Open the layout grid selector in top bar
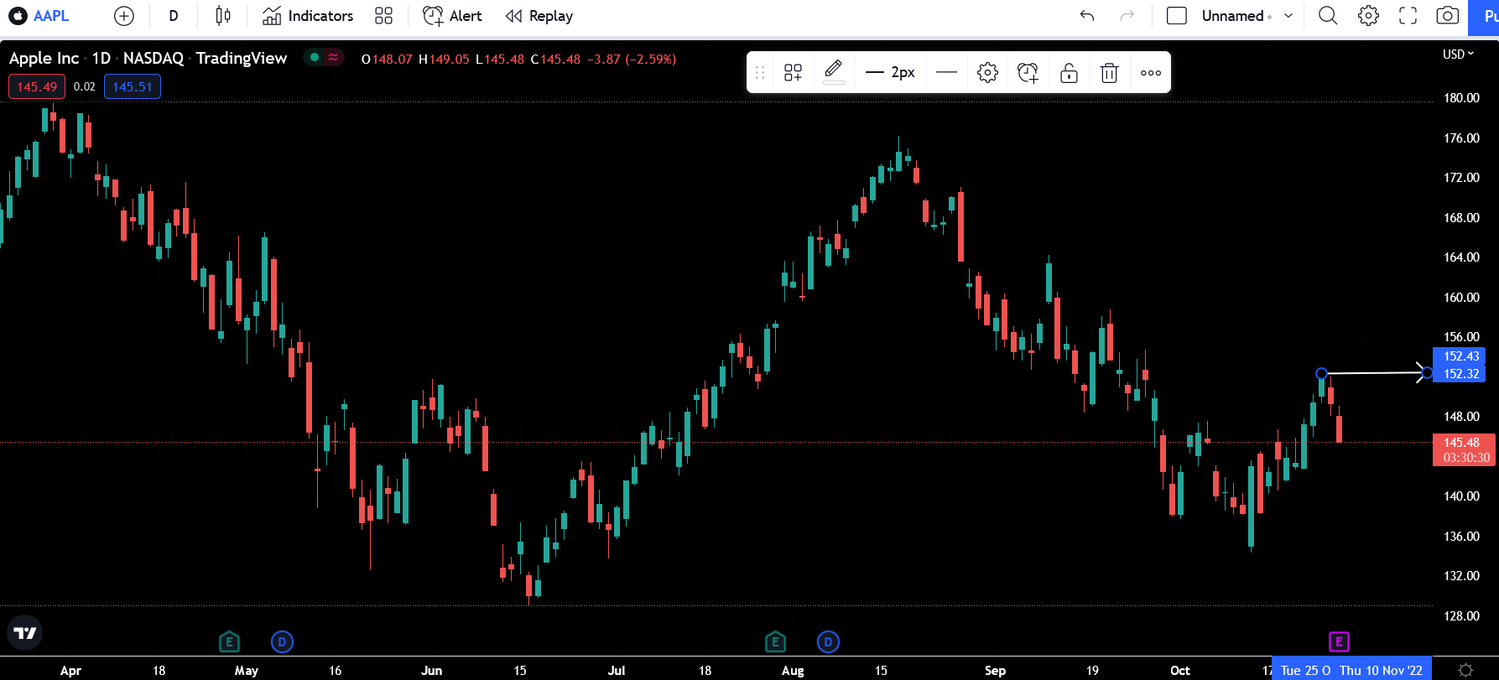1499x680 pixels. tap(383, 16)
